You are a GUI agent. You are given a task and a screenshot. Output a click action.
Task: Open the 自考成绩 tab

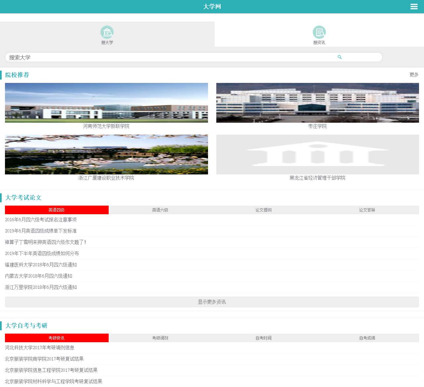[x=367, y=338]
